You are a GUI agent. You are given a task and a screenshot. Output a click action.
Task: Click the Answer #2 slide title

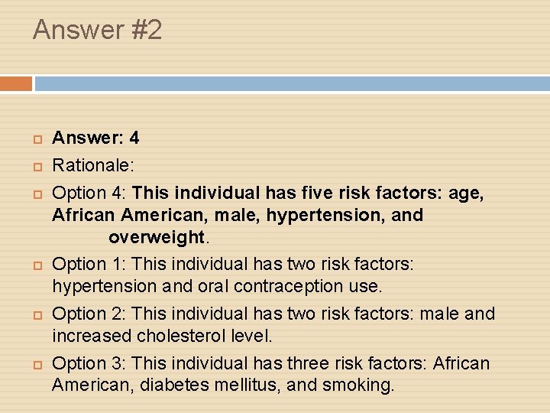point(97,30)
